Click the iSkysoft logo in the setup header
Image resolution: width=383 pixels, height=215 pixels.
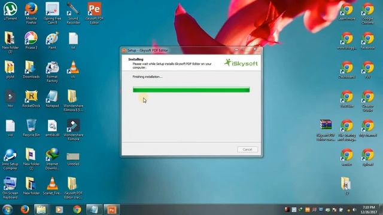pyautogui.click(x=241, y=63)
